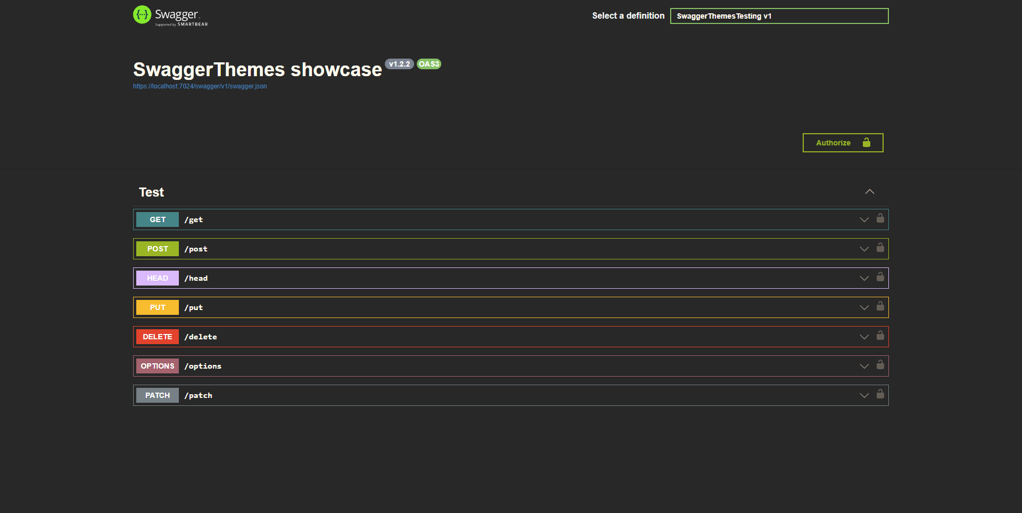Click the lock icon on /head row
The height and width of the screenshot is (513, 1022).
pyautogui.click(x=880, y=276)
